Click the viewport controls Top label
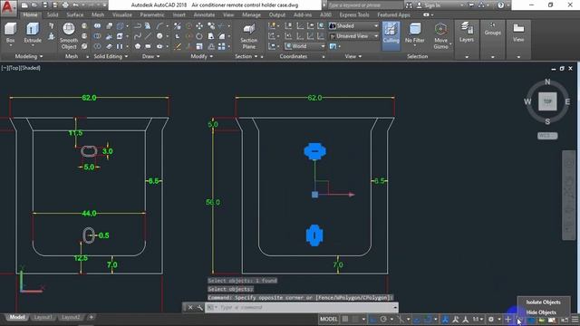The image size is (580, 326). pos(14,68)
